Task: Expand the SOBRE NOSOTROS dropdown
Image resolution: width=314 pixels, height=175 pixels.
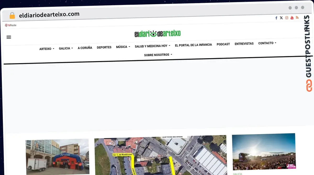Action: (x=158, y=55)
